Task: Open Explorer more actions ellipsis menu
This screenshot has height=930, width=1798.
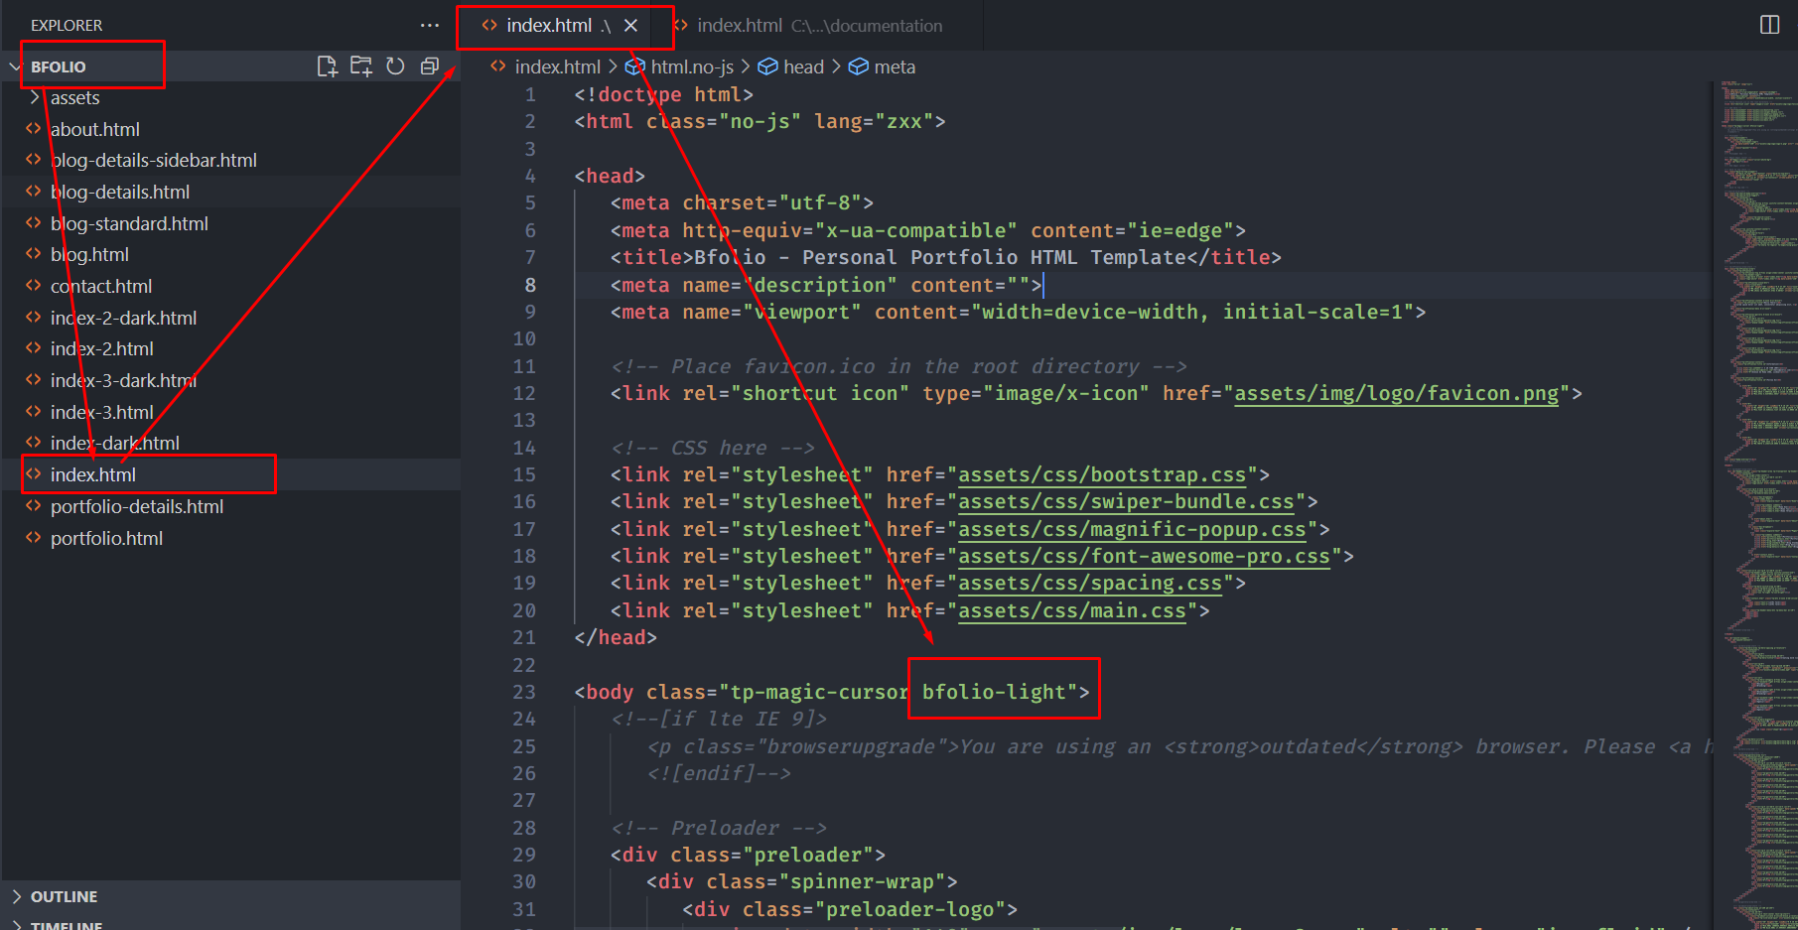Action: [x=429, y=25]
